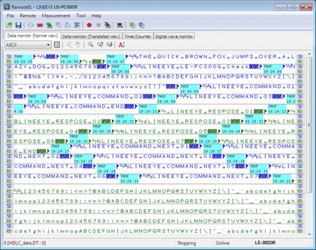The width and height of the screenshot is (316, 250).
Task: Switch to Digital wave monitor tab
Action: (174, 36)
